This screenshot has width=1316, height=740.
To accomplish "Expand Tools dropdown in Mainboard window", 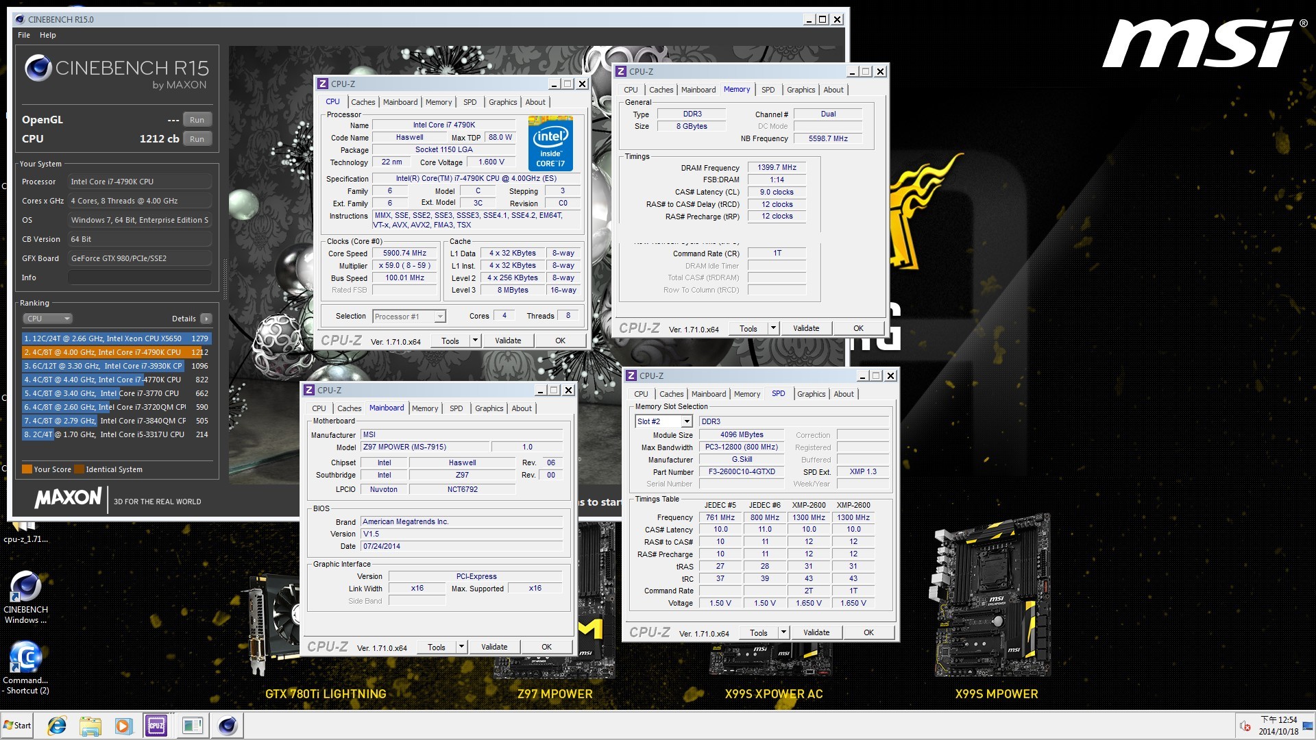I will click(461, 647).
